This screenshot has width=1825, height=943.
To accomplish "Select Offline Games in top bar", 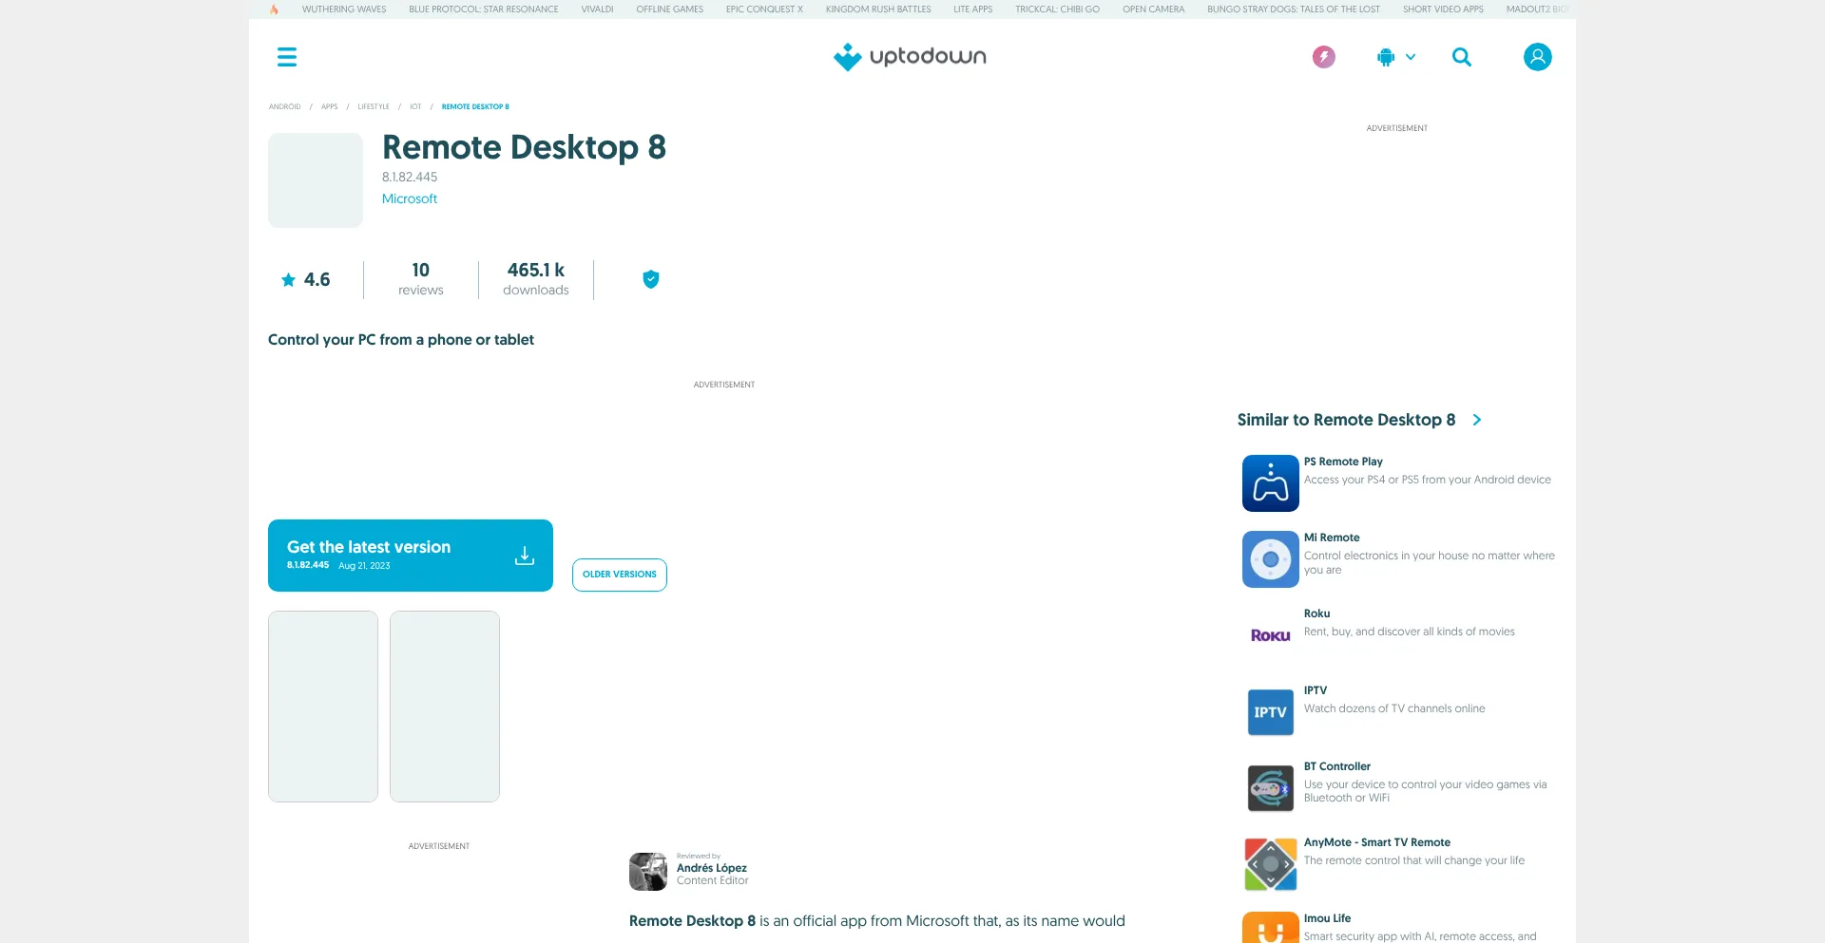I will pos(669,9).
